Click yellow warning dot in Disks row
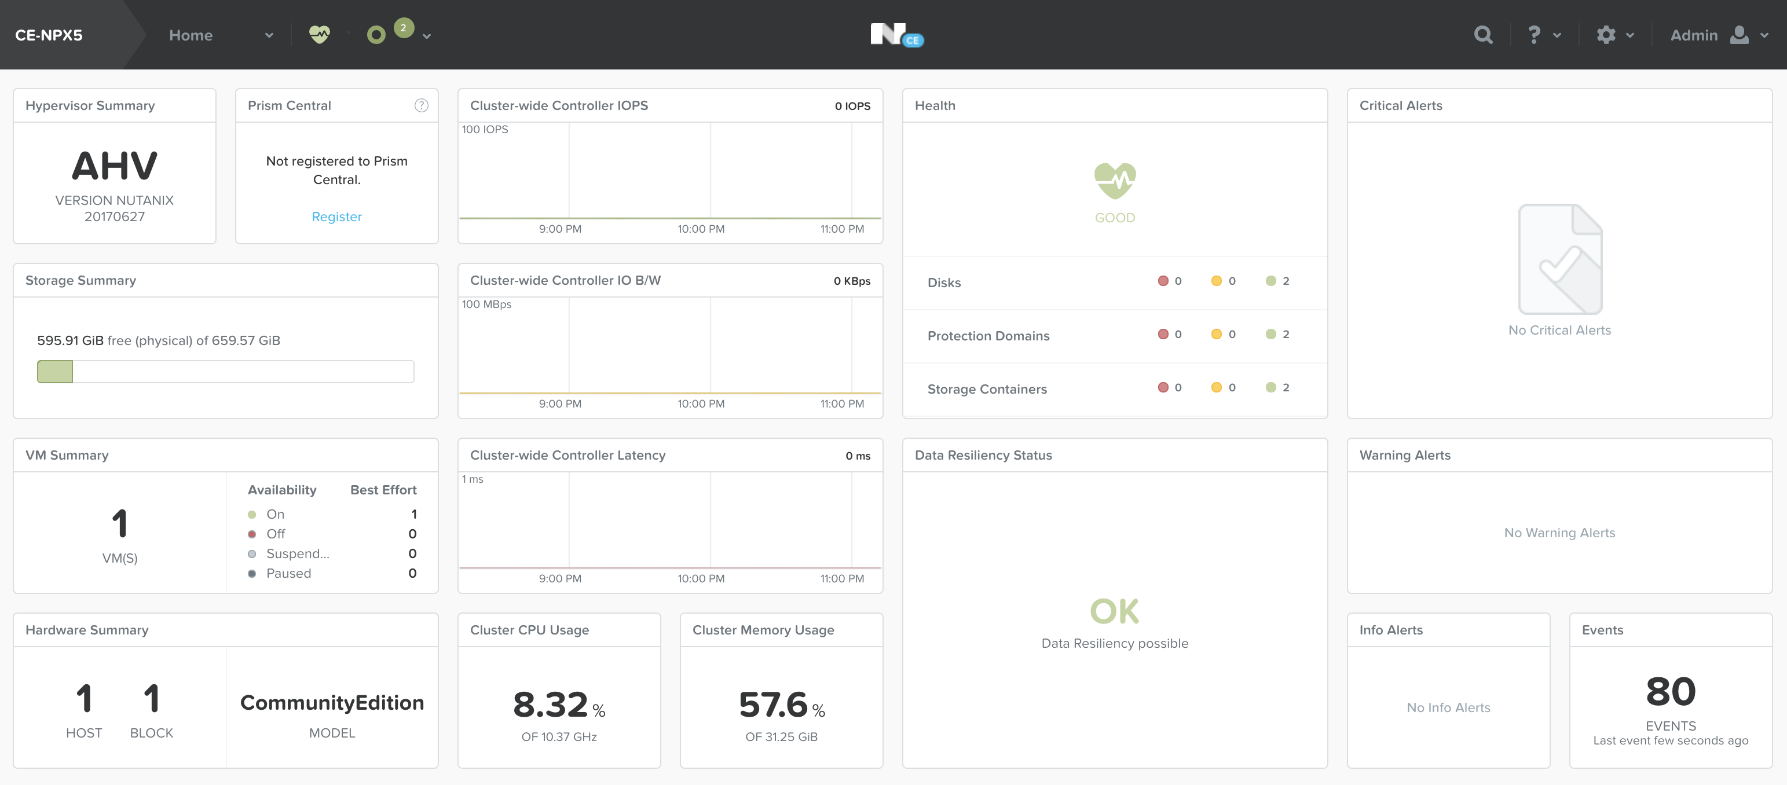Screen dimensions: 1787x785 point(1216,281)
